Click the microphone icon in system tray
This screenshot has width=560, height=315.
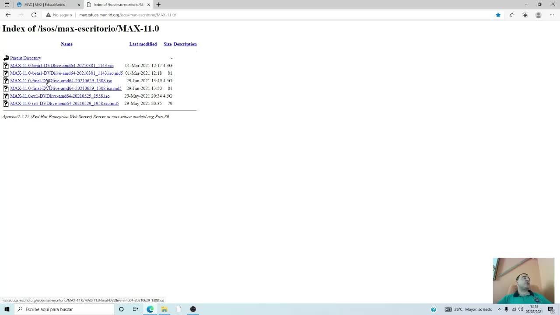click(x=507, y=309)
